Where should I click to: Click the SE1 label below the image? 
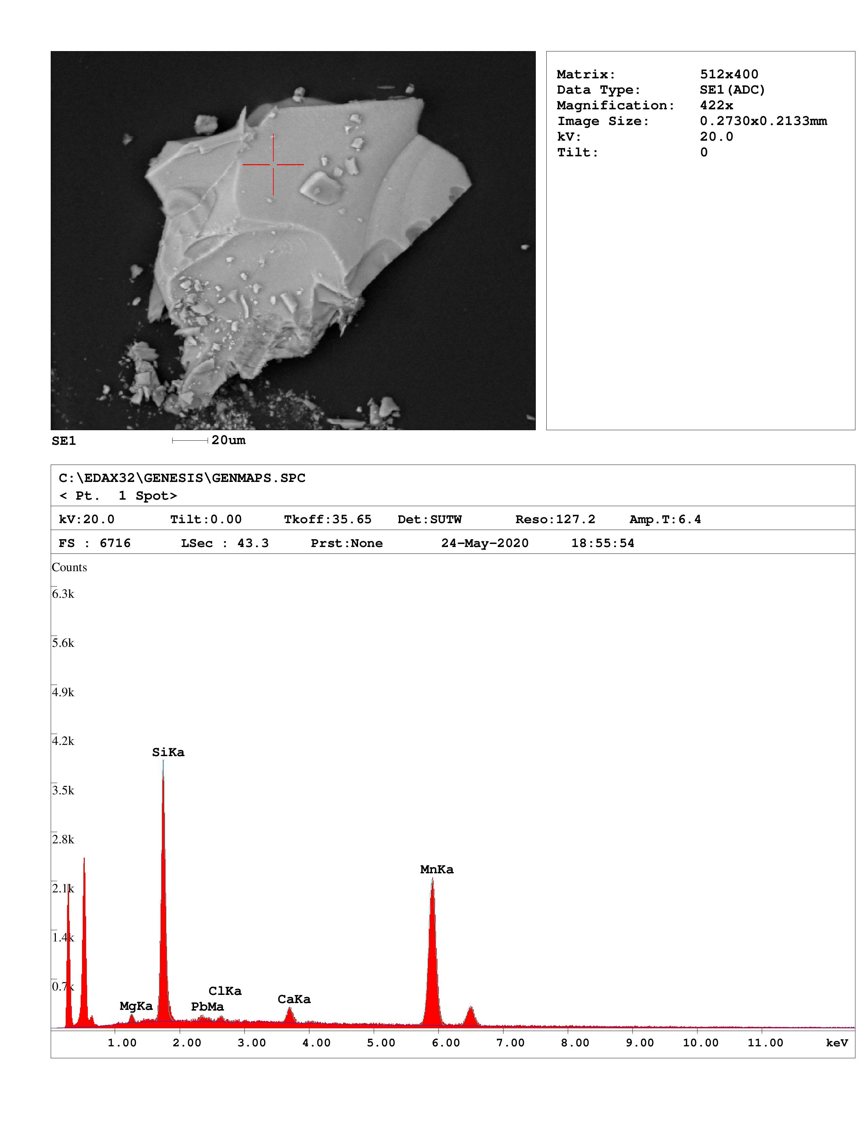(x=64, y=441)
